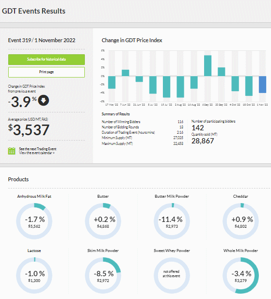Select the Butter Milk Powder donut chart
This screenshot has height=299, width=271.
point(172,221)
